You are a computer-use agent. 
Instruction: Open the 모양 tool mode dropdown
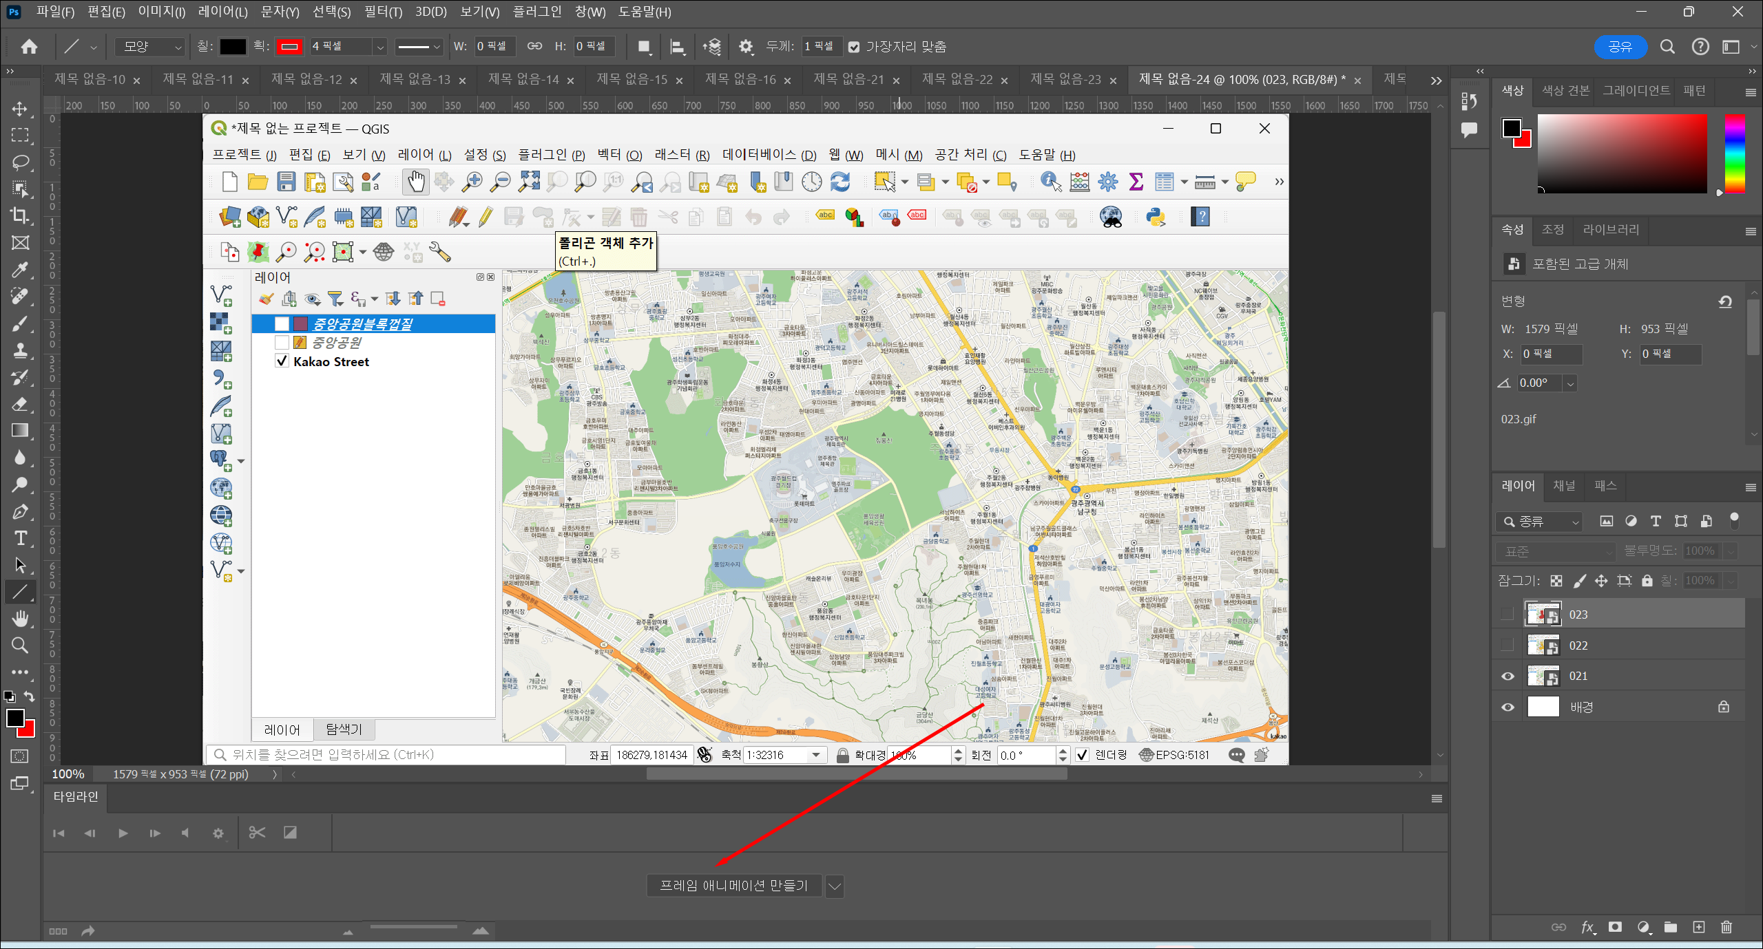(x=150, y=47)
